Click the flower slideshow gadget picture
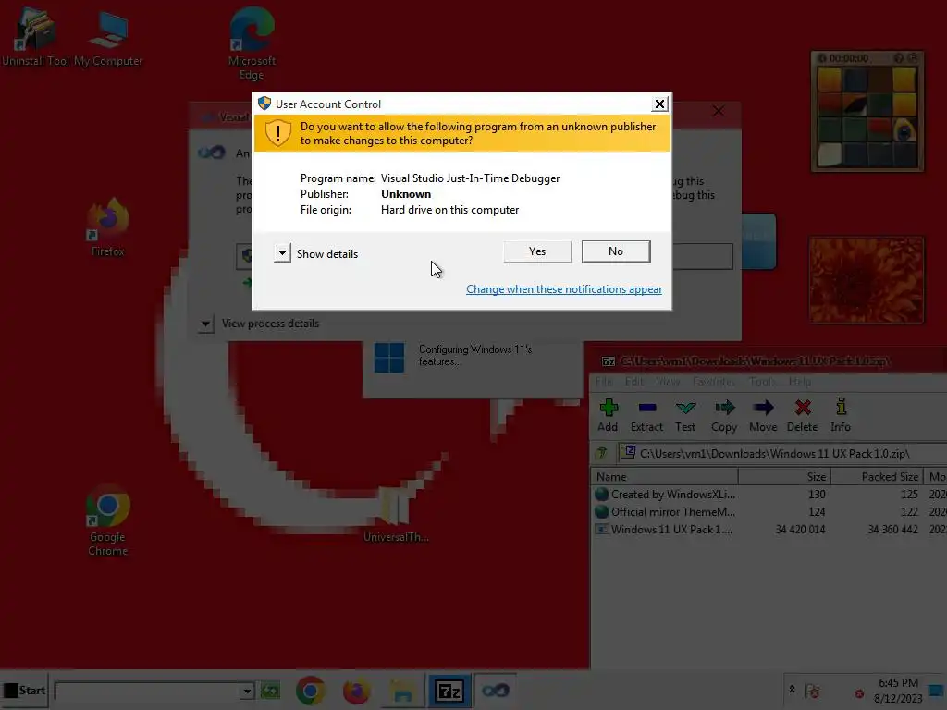This screenshot has height=710, width=947. tap(867, 280)
